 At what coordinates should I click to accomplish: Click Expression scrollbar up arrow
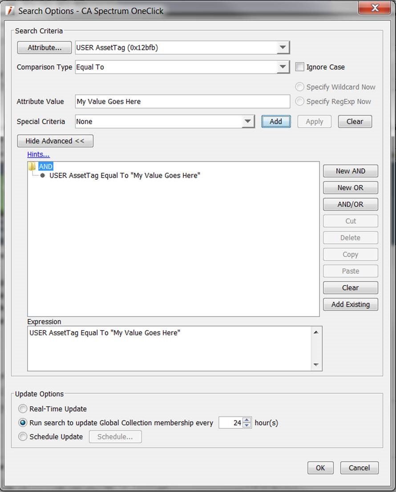(x=316, y=332)
